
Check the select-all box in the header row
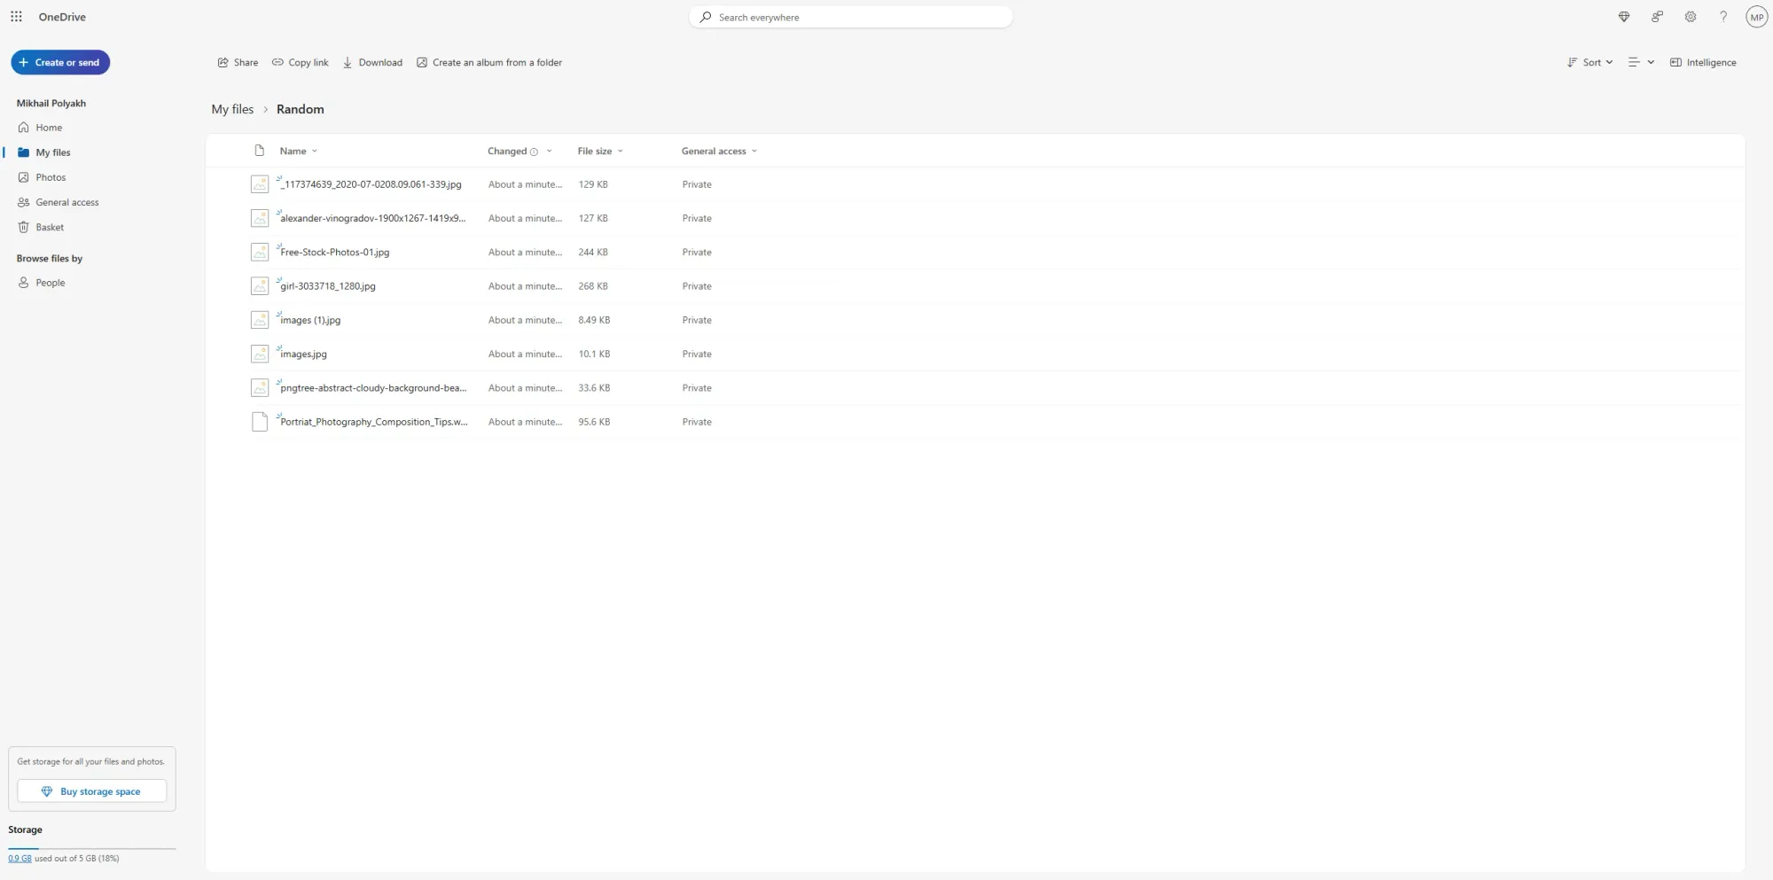click(x=260, y=151)
